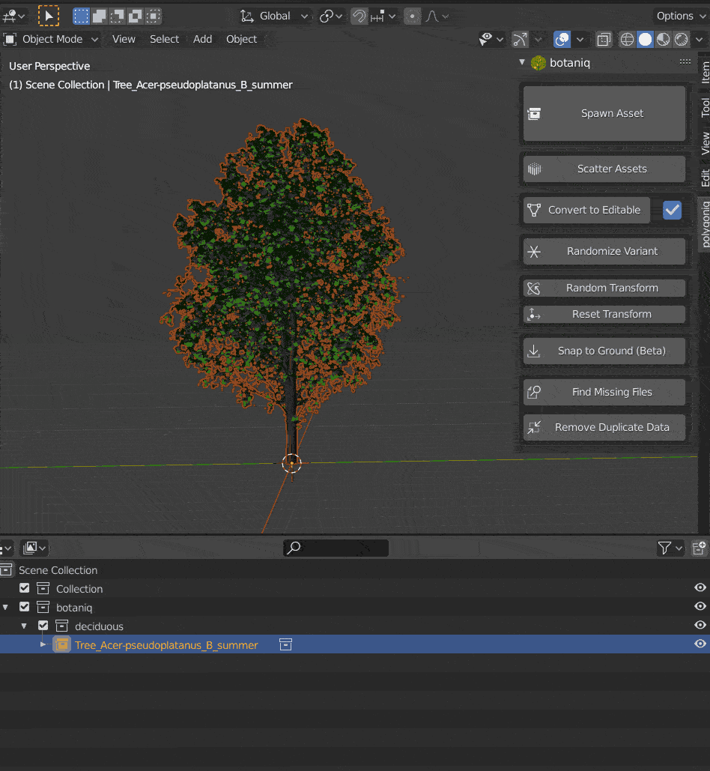Screen dimensions: 710x771
Task: Expand the Tree_Acer-pseudoplatanus_B_summer item
Action: click(x=43, y=644)
